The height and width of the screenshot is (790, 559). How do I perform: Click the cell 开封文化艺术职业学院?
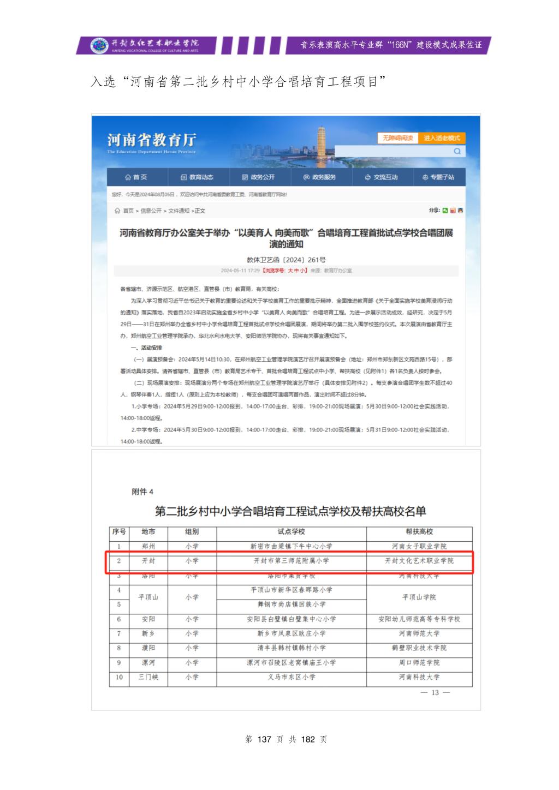[x=419, y=560]
